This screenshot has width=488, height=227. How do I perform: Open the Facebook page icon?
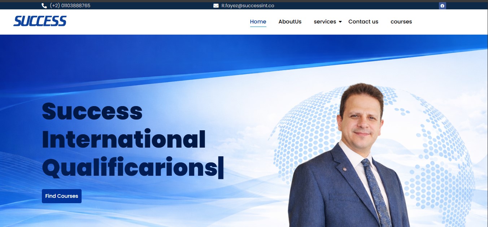click(442, 6)
